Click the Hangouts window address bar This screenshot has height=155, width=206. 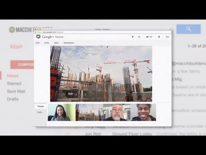coord(102,32)
